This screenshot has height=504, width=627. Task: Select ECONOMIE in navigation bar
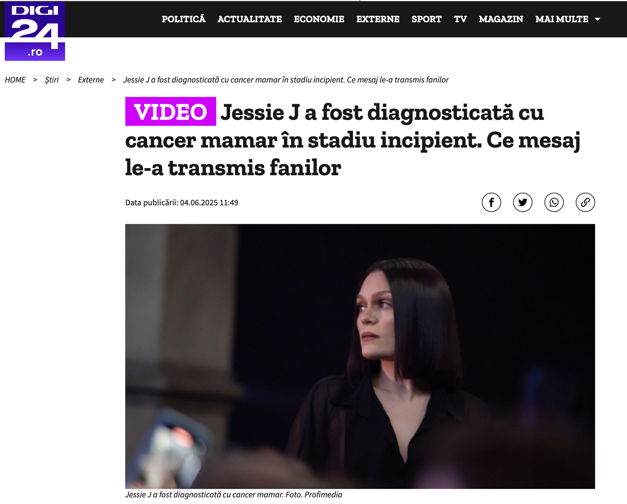[x=319, y=19]
